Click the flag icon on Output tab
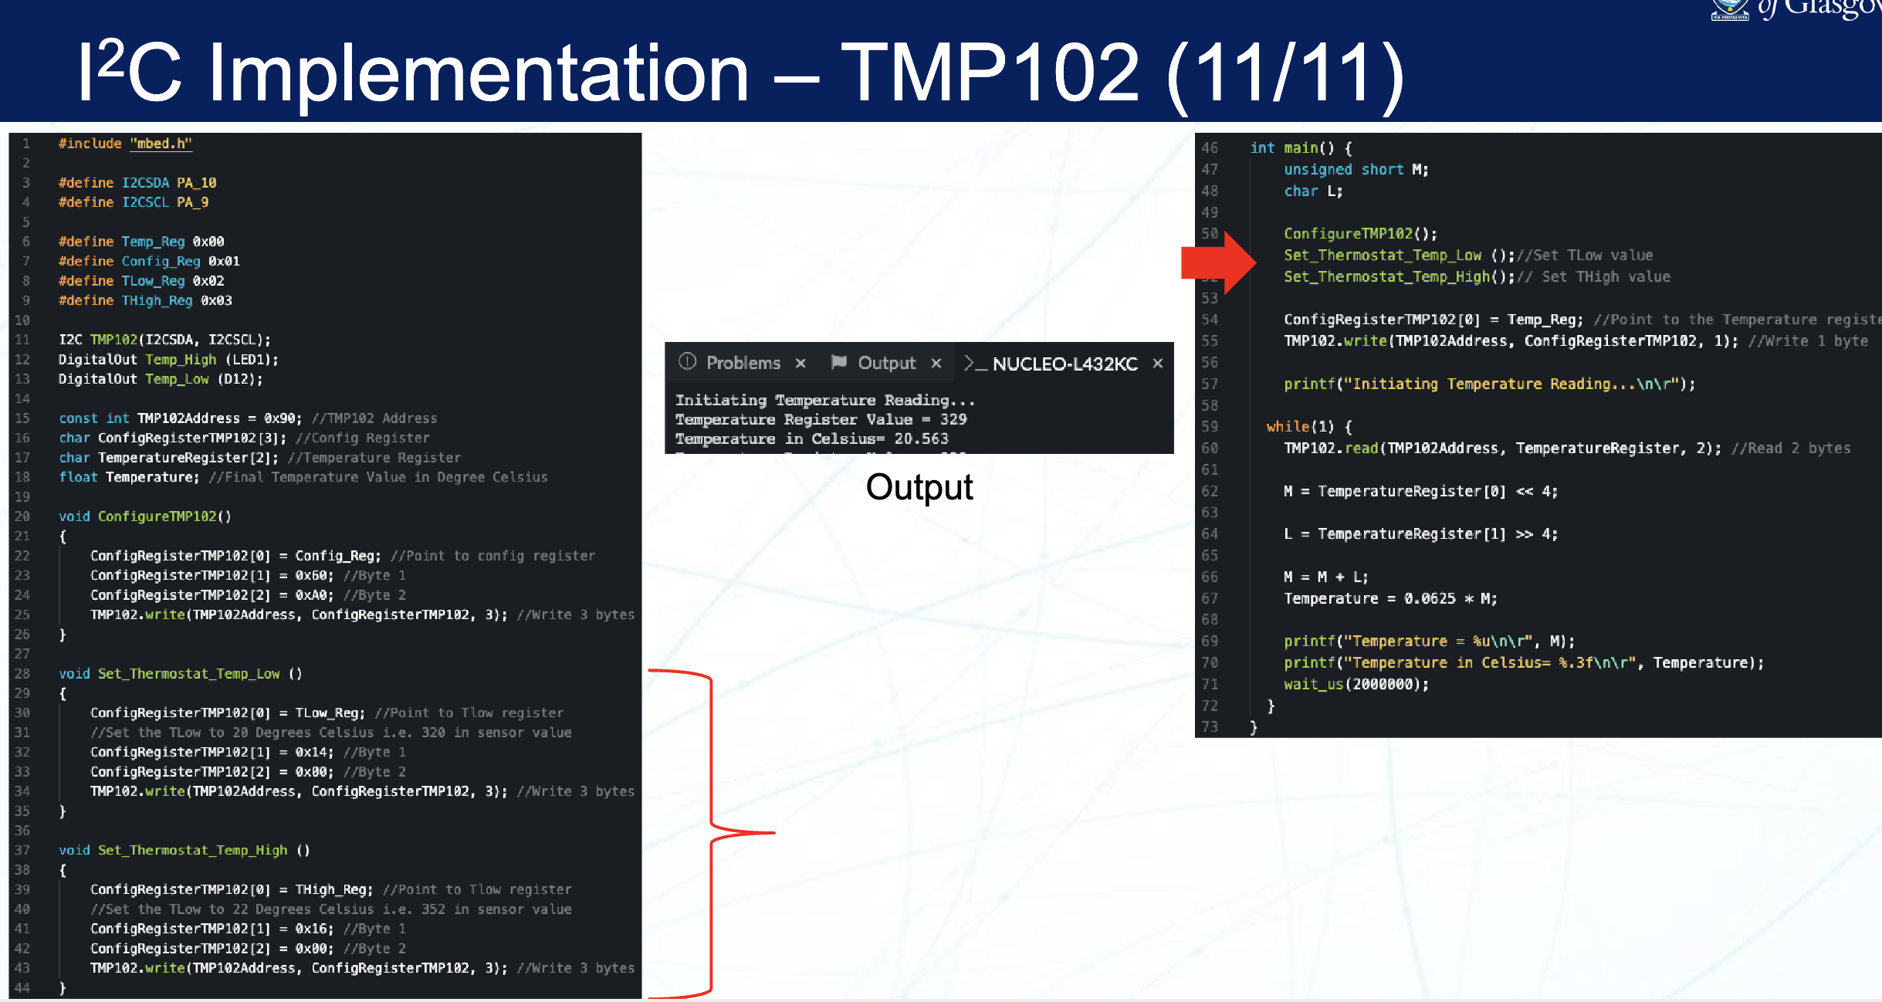Image resolution: width=1882 pixels, height=1002 pixels. [838, 362]
